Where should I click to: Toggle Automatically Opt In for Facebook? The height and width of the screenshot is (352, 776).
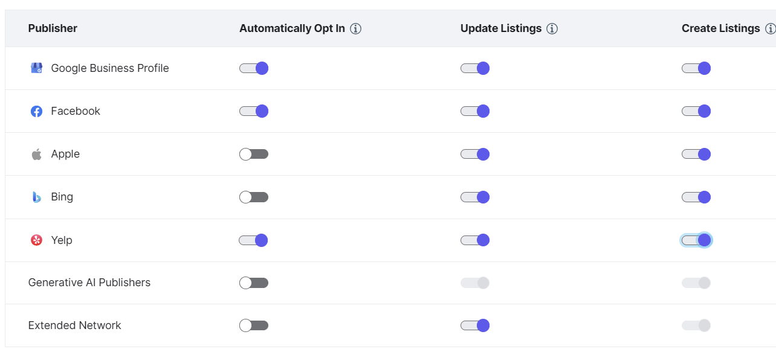point(254,111)
